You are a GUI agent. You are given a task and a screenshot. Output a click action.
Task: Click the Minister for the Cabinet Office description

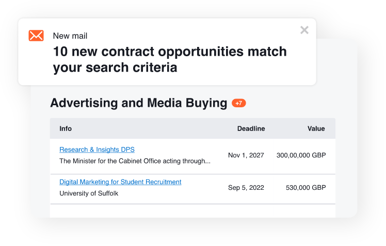click(135, 161)
